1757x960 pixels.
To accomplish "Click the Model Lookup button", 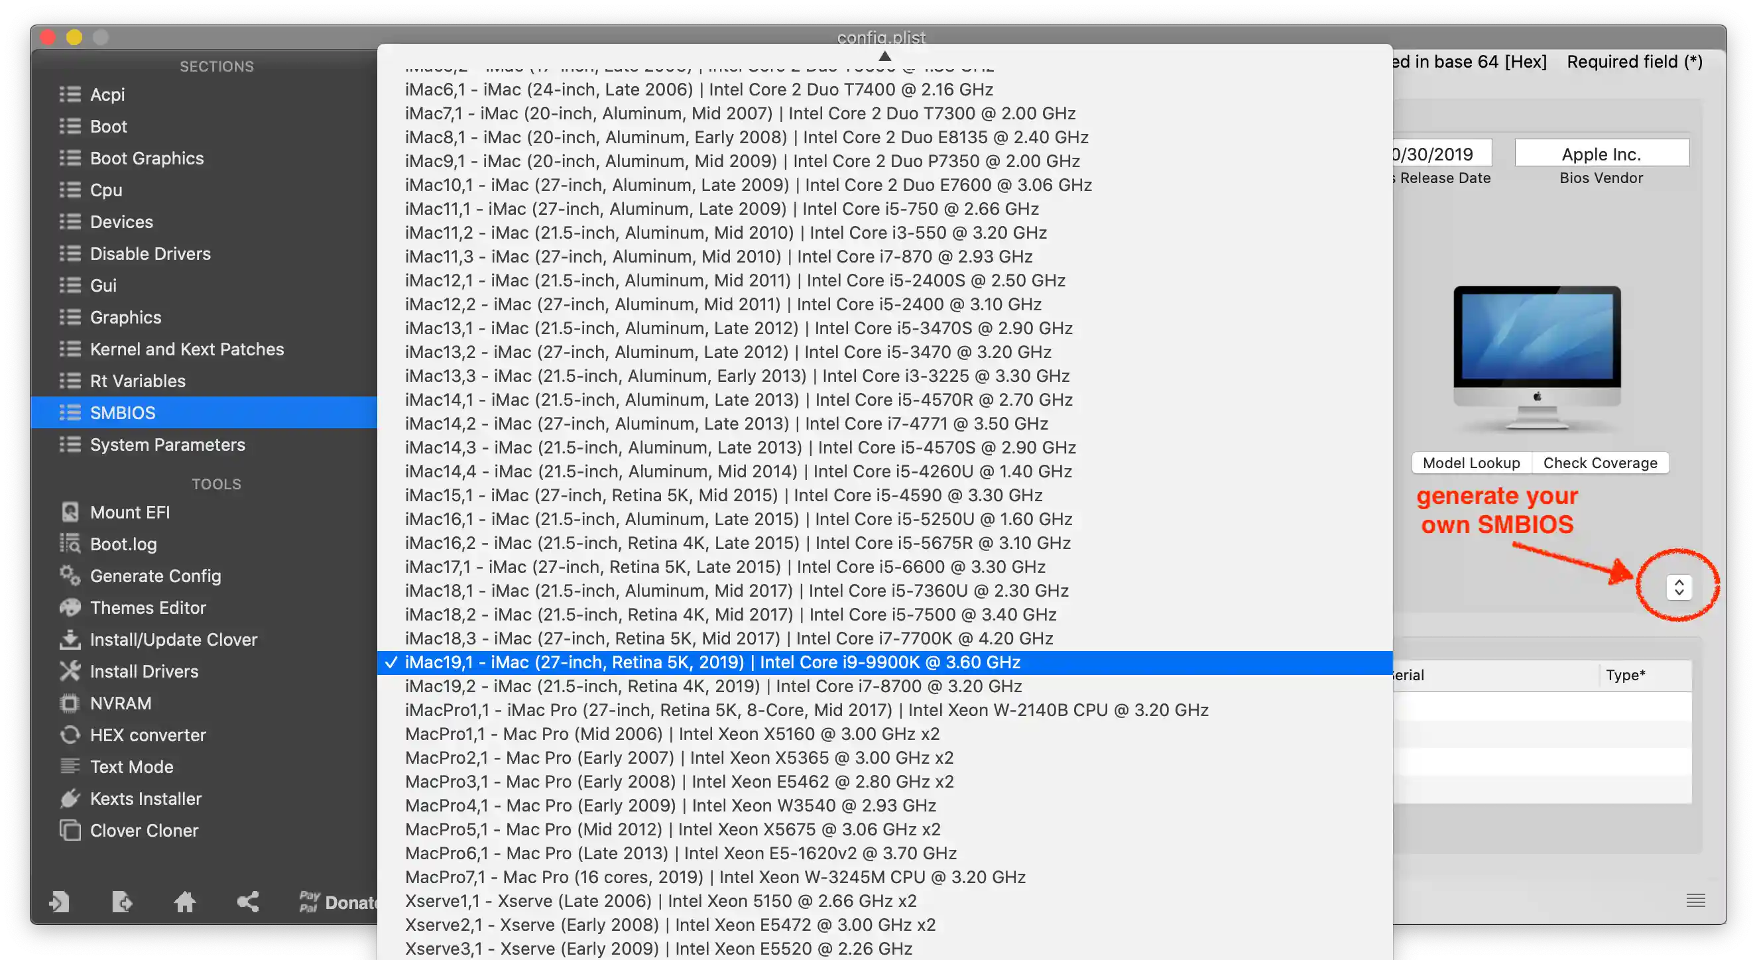I will click(1471, 463).
